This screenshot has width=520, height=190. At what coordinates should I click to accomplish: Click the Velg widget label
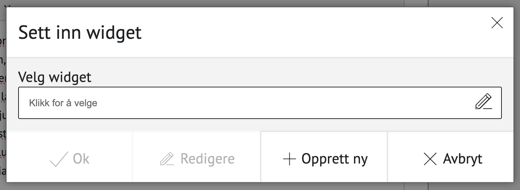click(55, 77)
